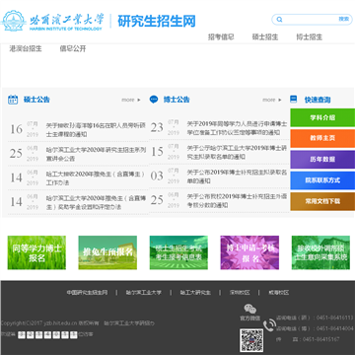355x355 pixels.
Task: Click the 深圳校区 footer link
Action: 240,292
